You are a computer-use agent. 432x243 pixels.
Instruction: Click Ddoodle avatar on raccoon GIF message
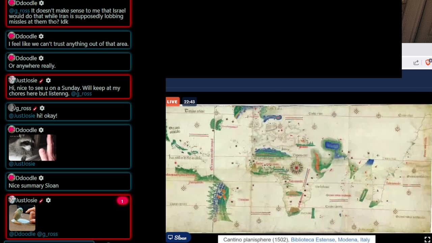(x=12, y=130)
